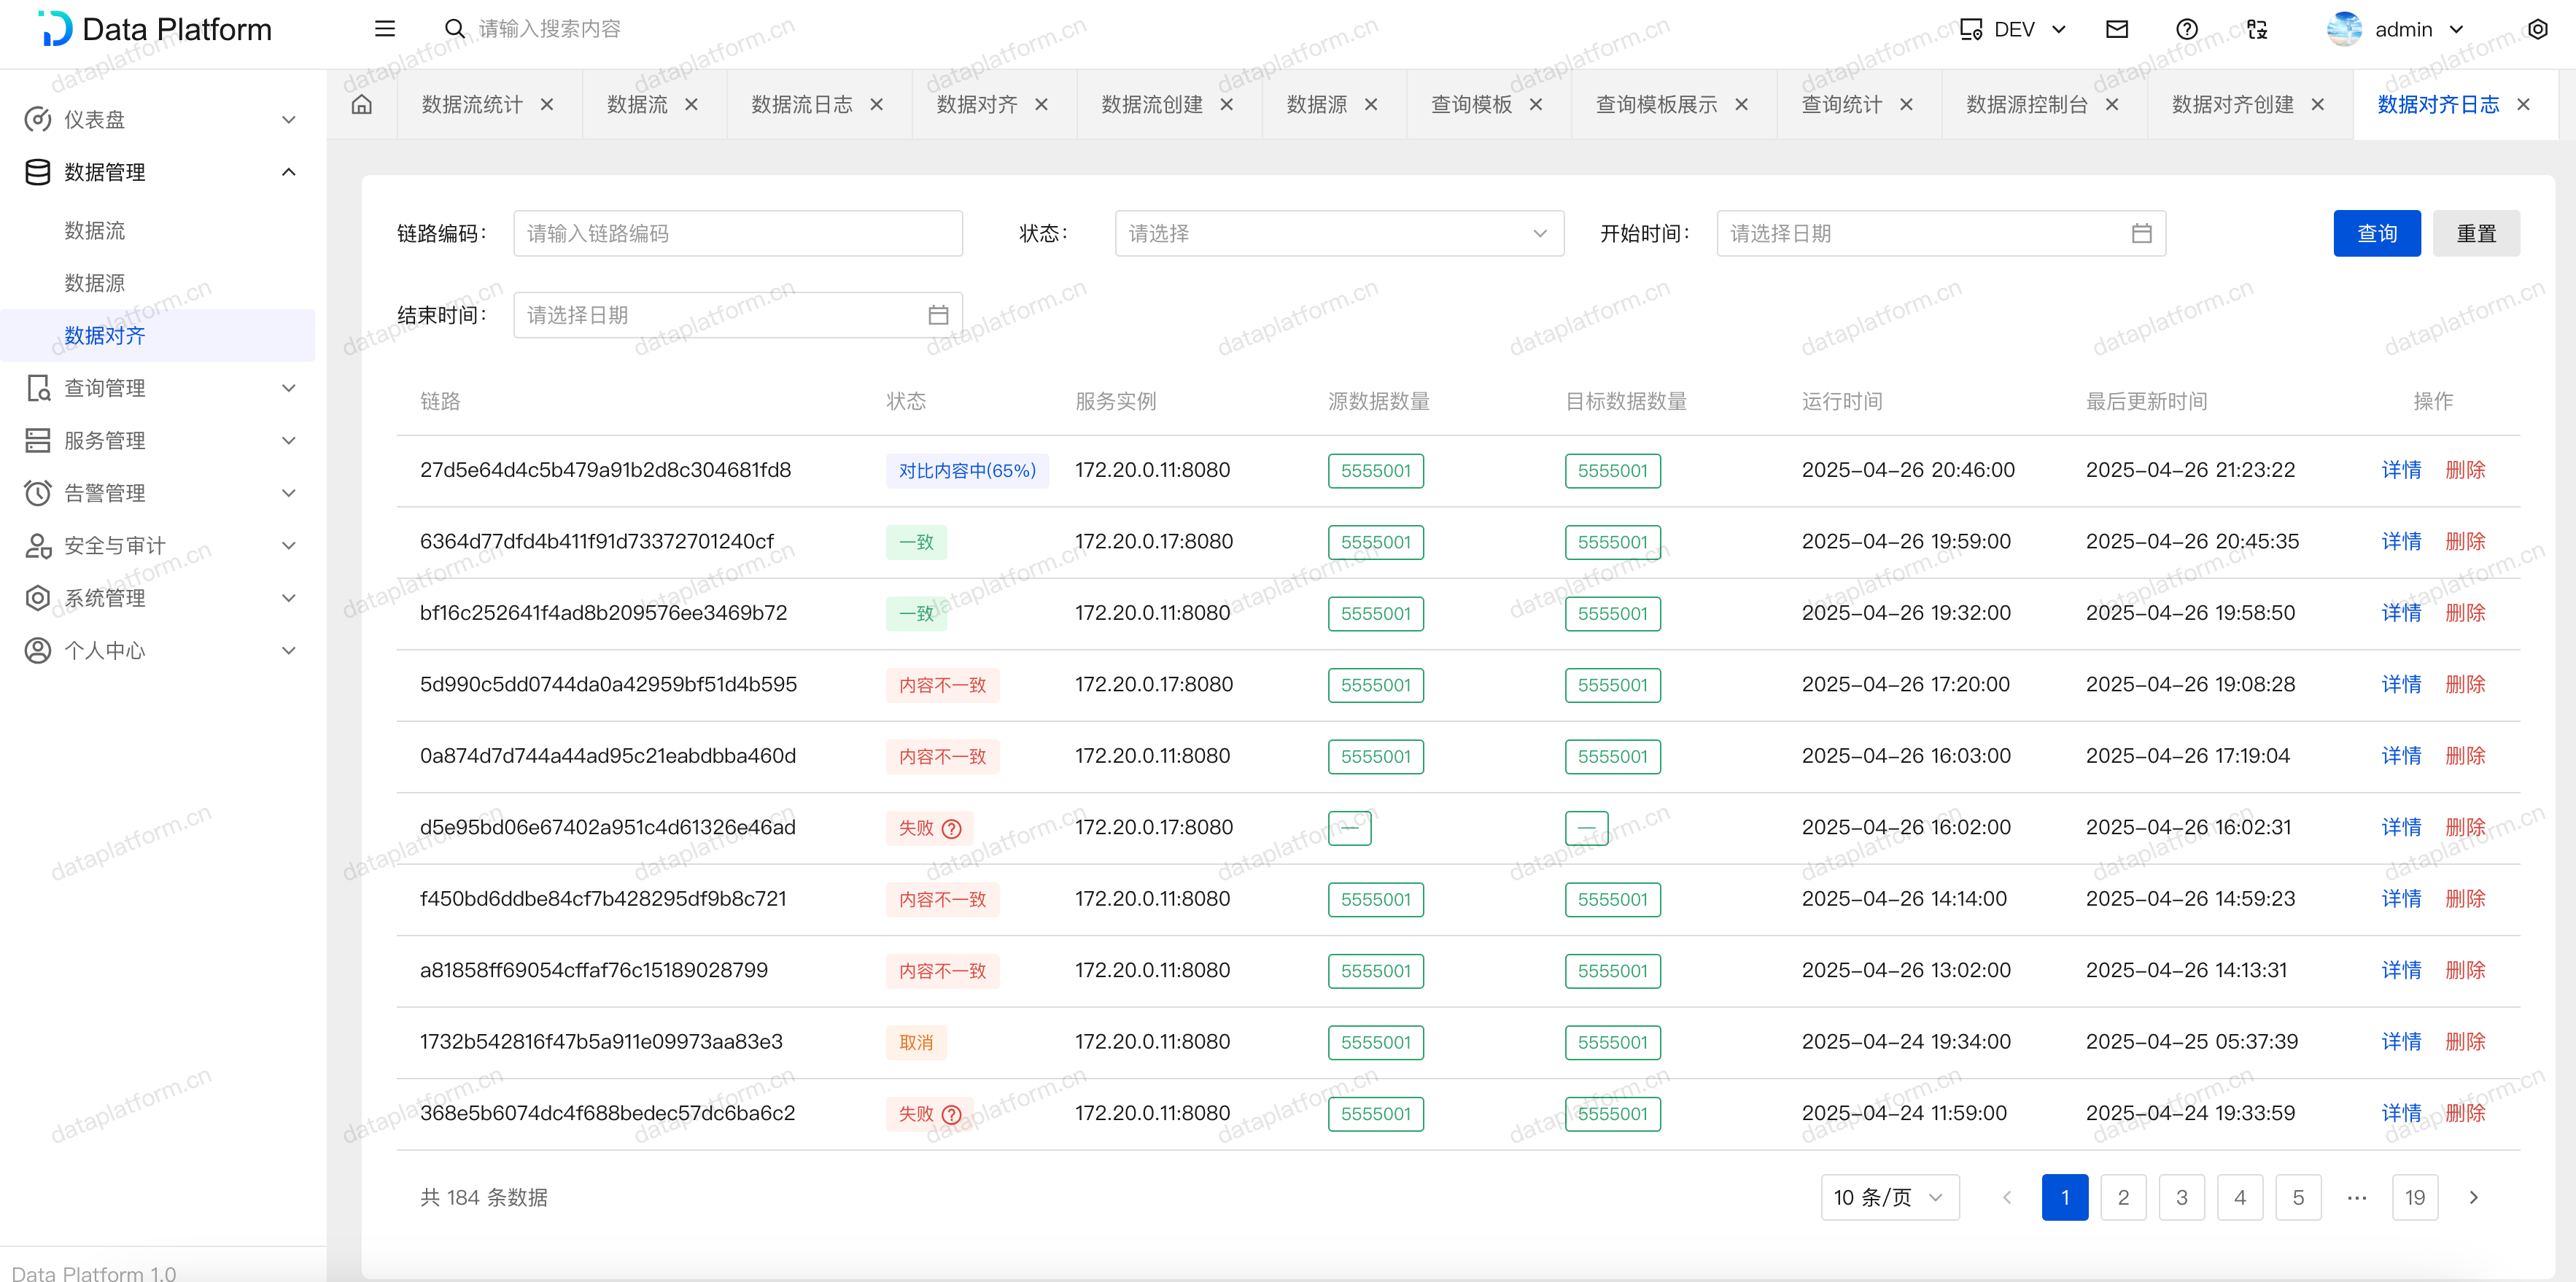Image resolution: width=2576 pixels, height=1282 pixels.
Task: Open calendar icon in 开始时间 field
Action: [x=2141, y=233]
